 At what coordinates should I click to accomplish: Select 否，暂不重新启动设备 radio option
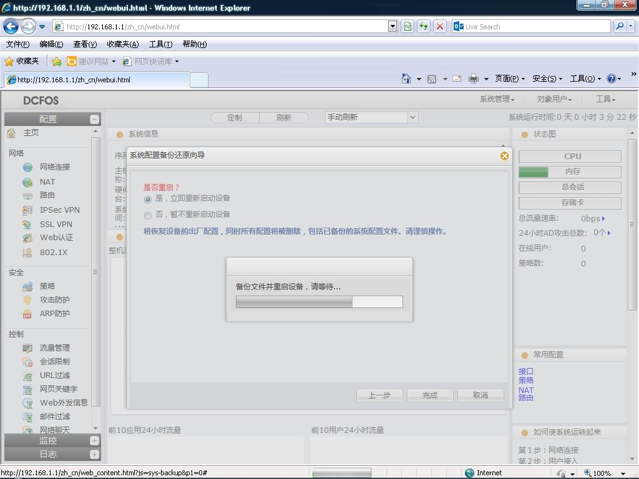[x=147, y=215]
